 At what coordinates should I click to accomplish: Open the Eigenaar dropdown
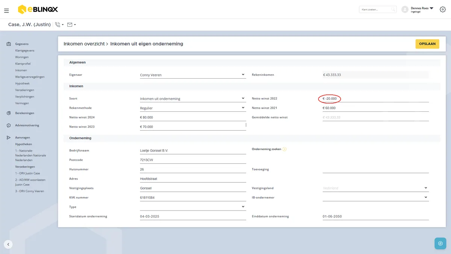coord(193,75)
